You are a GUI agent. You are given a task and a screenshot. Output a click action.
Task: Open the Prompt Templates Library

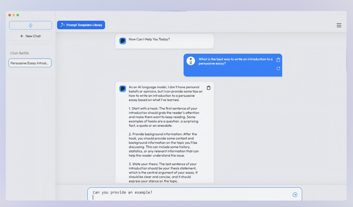click(81, 25)
